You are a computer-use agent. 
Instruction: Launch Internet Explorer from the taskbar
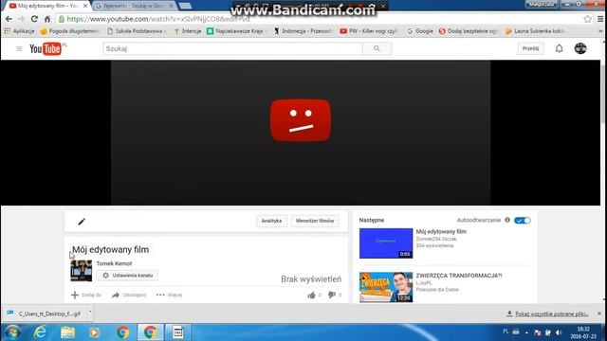click(40, 332)
